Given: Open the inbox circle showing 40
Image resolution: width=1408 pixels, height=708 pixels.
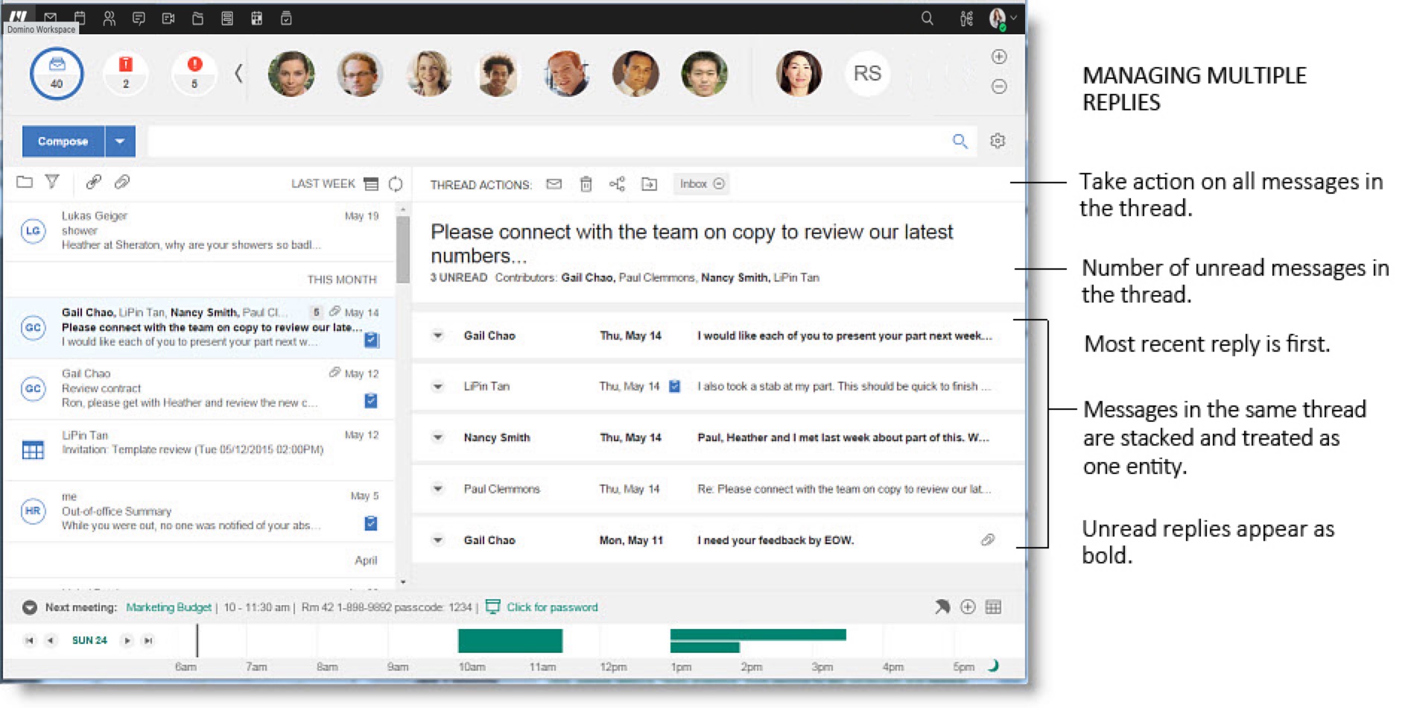Looking at the screenshot, I should [x=57, y=74].
